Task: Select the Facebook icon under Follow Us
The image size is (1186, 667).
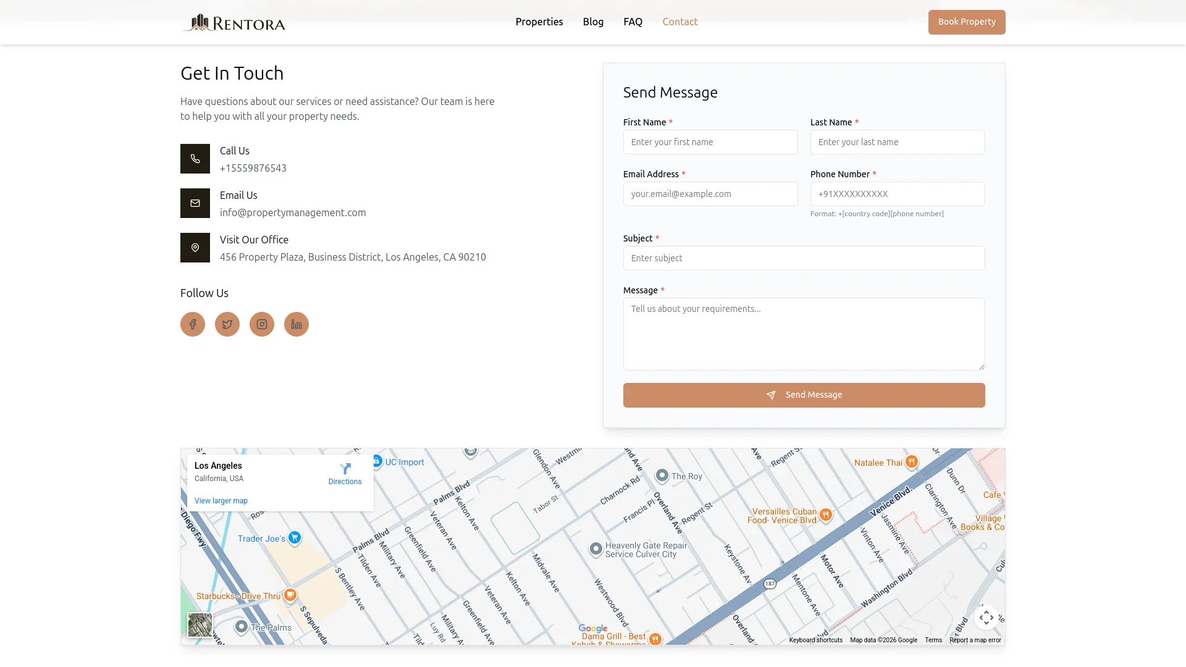Action: coord(192,324)
